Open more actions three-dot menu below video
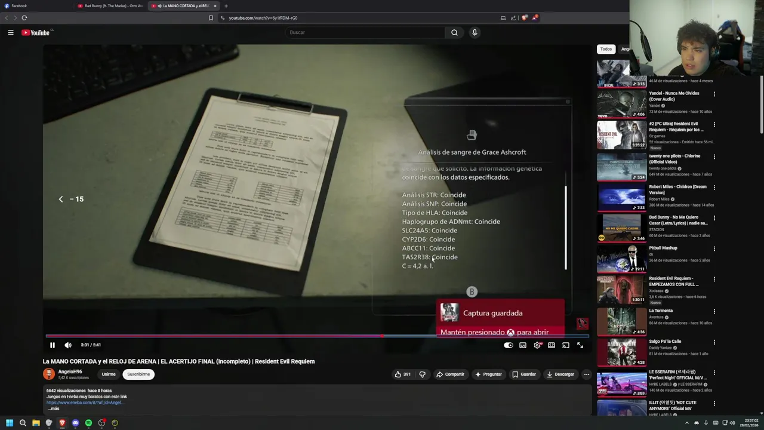 pos(586,374)
